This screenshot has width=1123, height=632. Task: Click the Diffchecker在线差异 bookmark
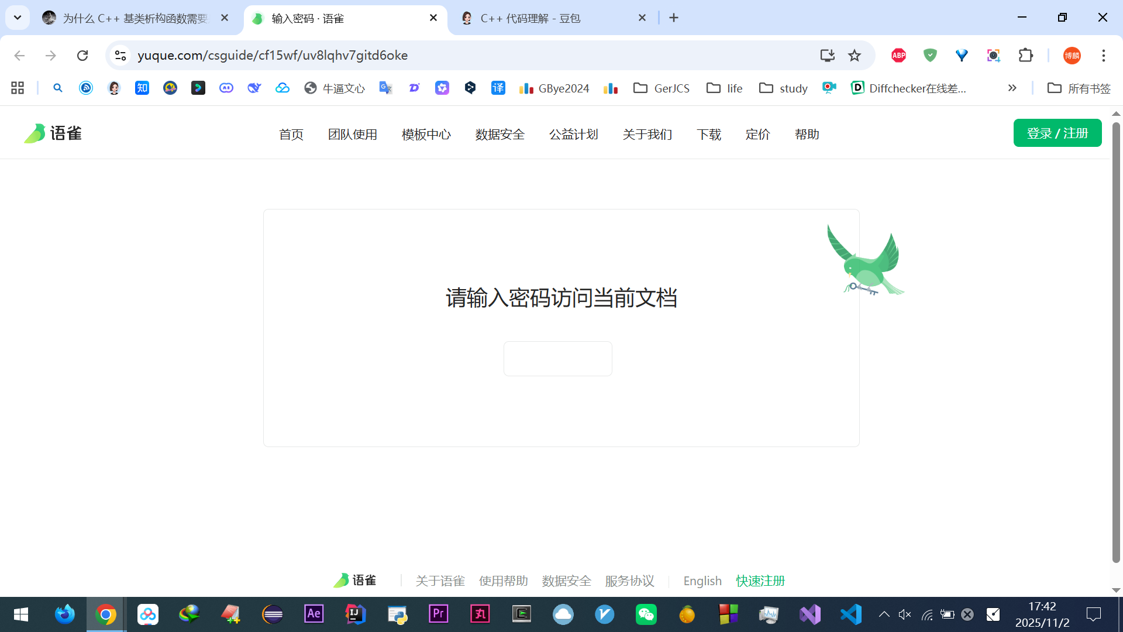coord(910,88)
